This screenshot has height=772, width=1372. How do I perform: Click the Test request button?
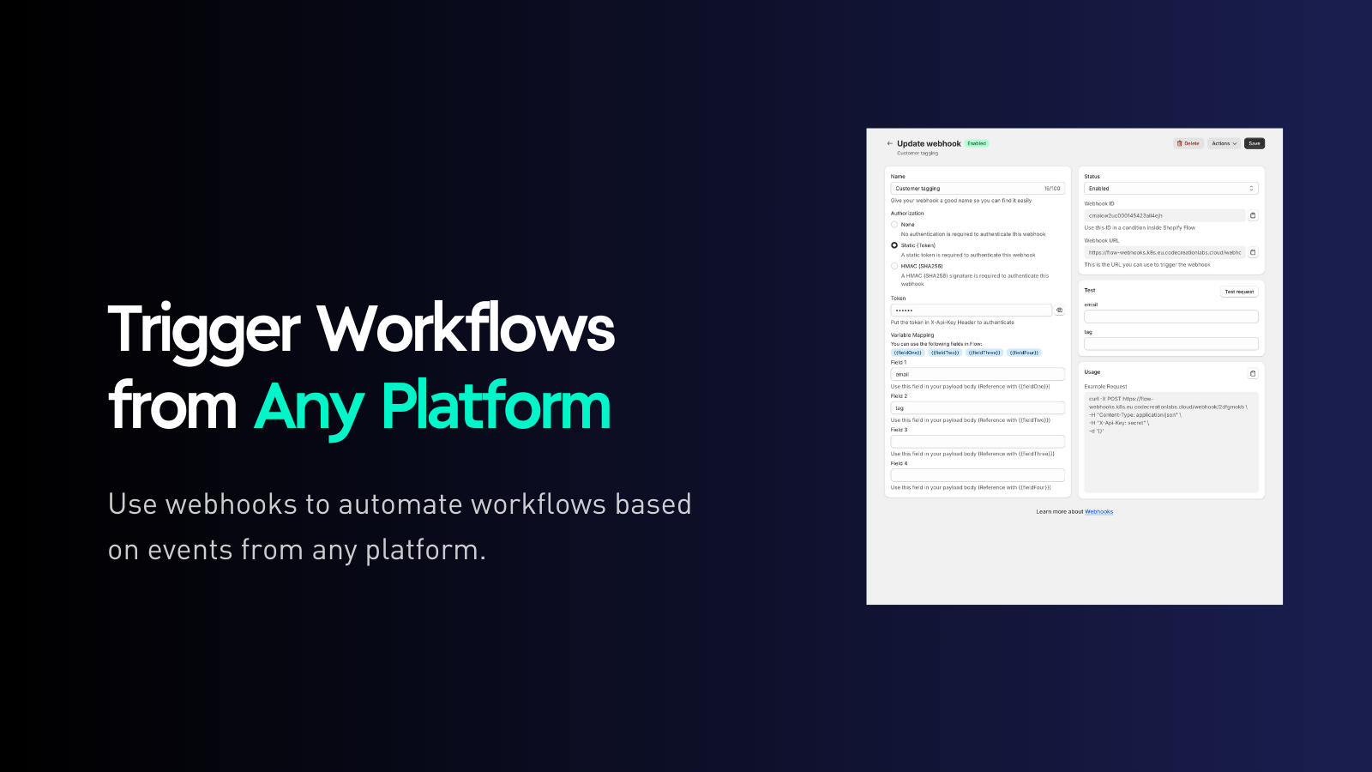click(1238, 291)
